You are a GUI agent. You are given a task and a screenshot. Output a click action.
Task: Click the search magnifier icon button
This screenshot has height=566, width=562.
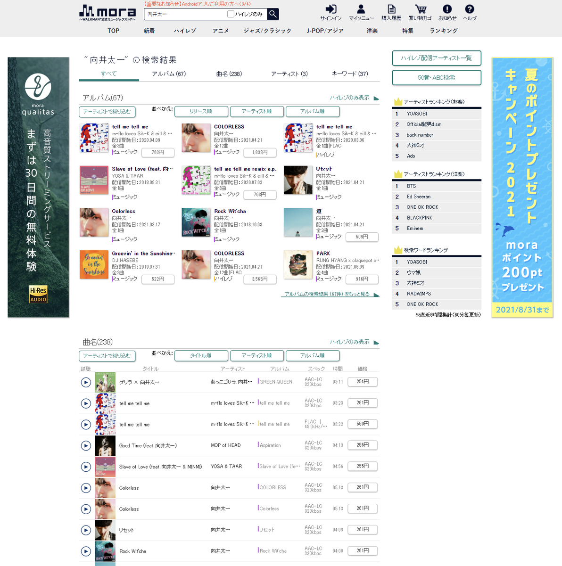click(x=273, y=14)
